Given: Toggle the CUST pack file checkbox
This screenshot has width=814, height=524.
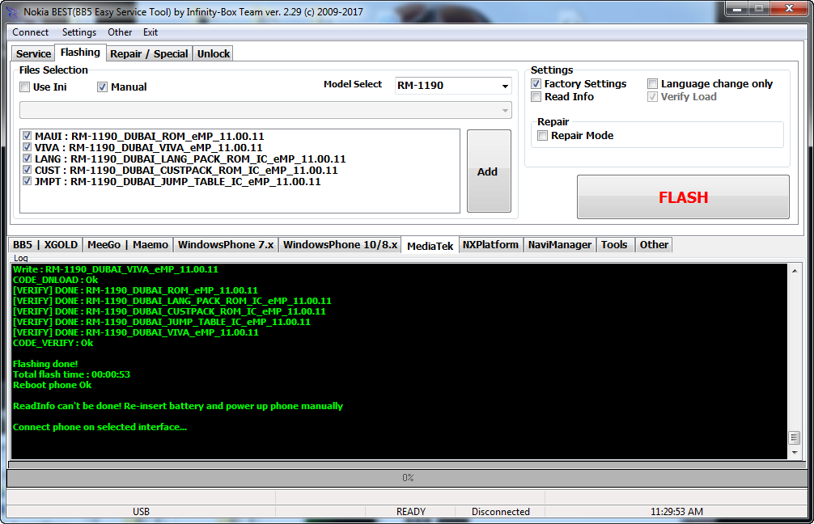Looking at the screenshot, I should (x=27, y=170).
